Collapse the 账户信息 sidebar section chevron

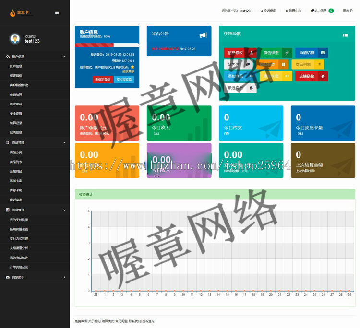click(x=64, y=56)
